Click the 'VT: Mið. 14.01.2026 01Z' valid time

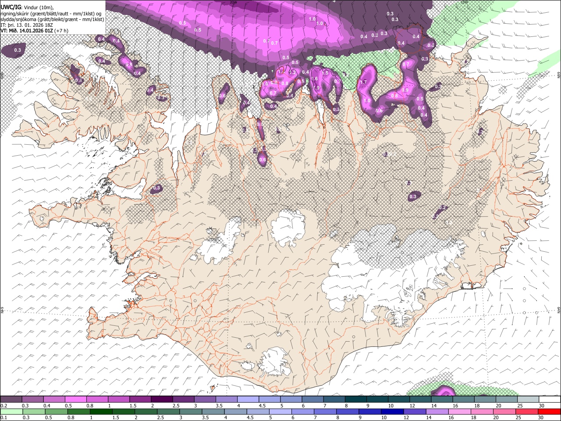27,31
